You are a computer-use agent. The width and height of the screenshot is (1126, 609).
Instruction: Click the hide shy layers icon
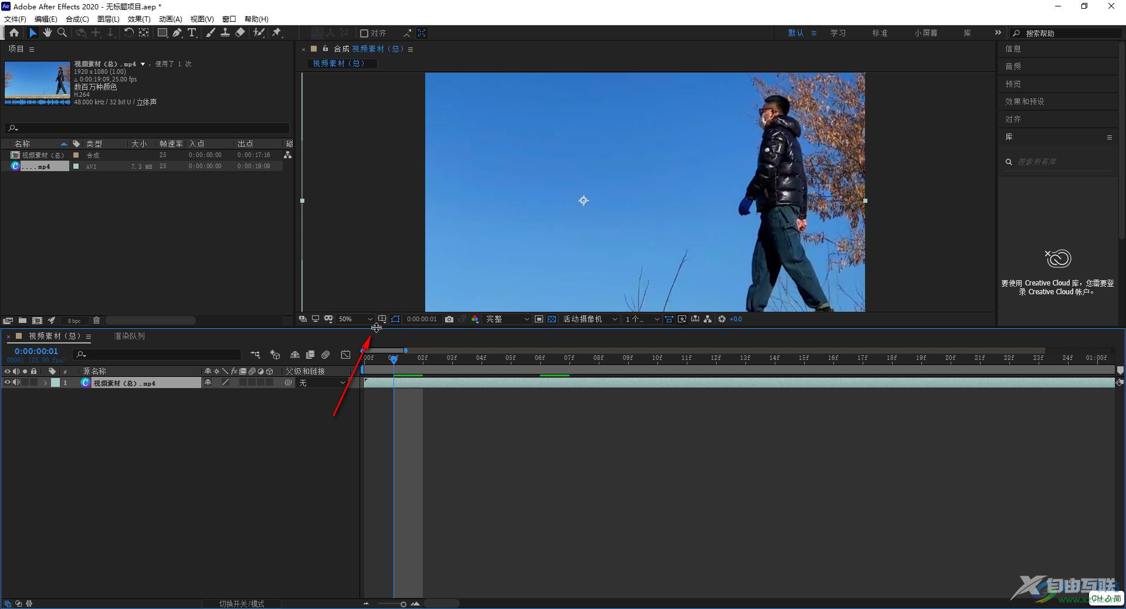pos(295,355)
